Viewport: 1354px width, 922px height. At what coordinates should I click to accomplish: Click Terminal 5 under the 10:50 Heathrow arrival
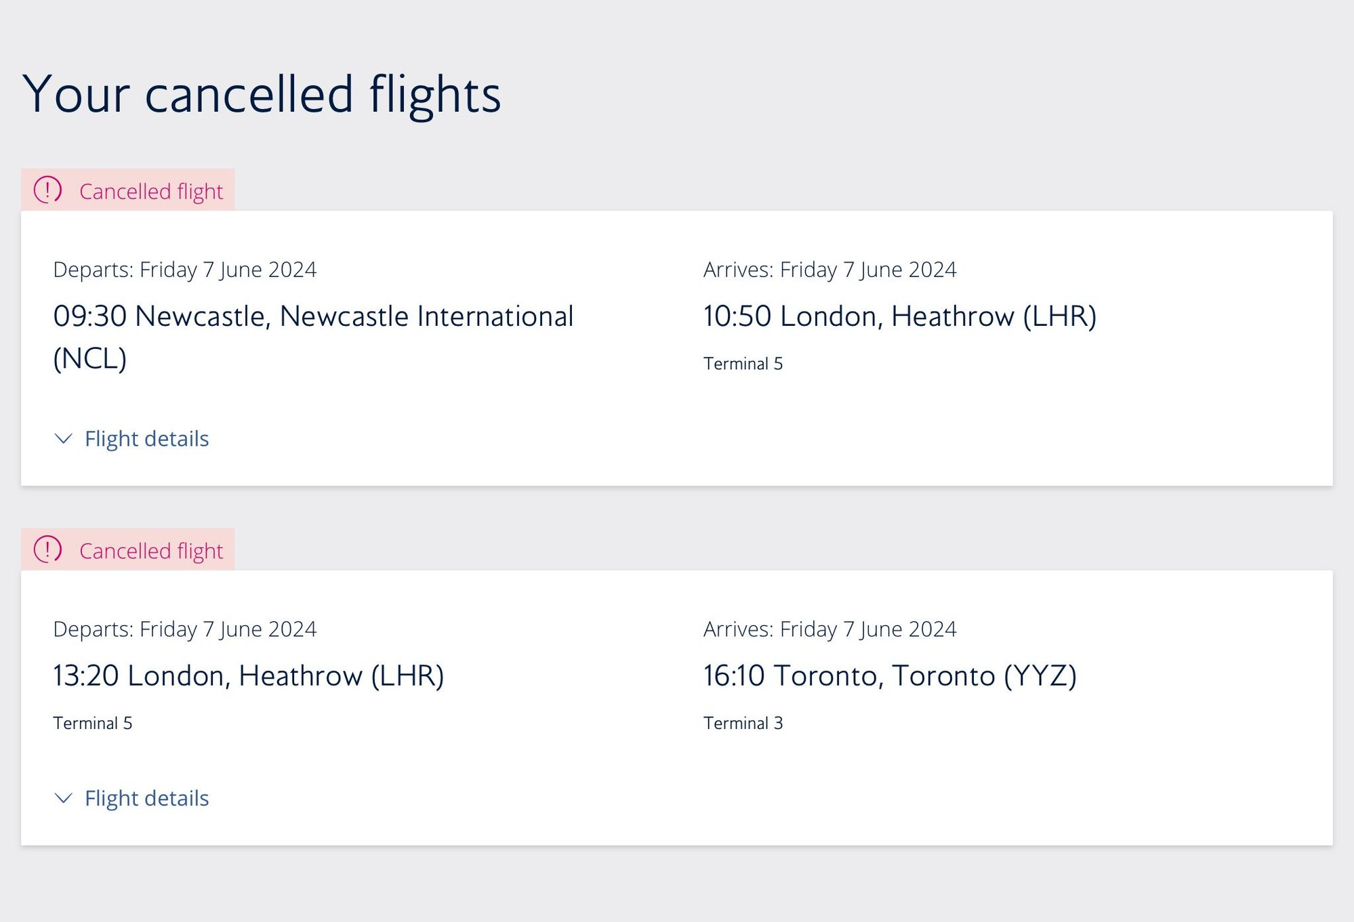(743, 364)
